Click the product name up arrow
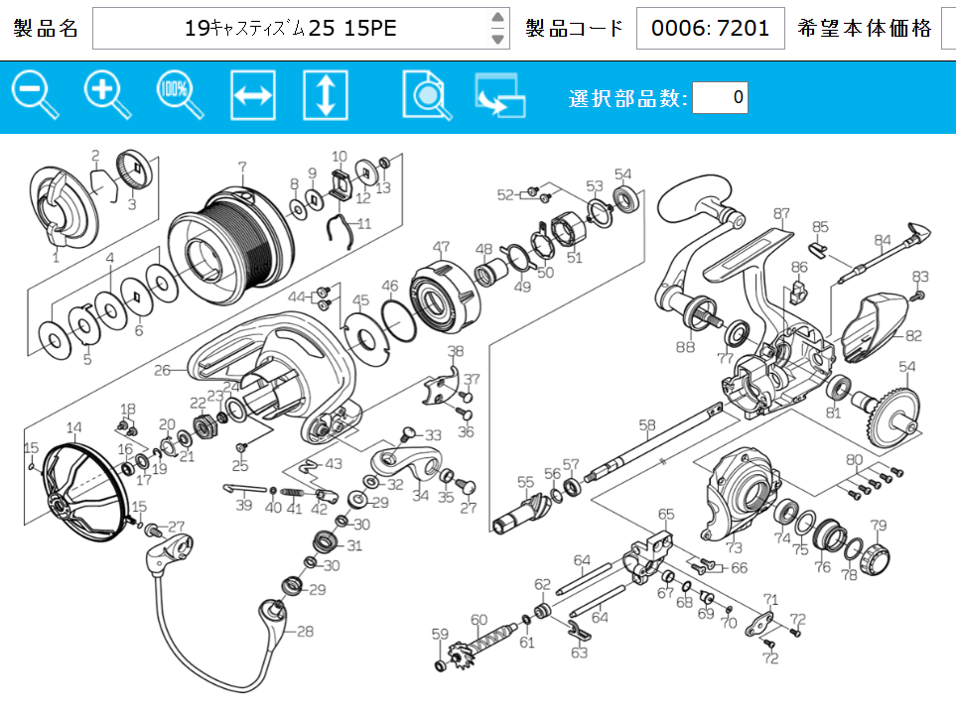This screenshot has height=712, width=956. (497, 17)
